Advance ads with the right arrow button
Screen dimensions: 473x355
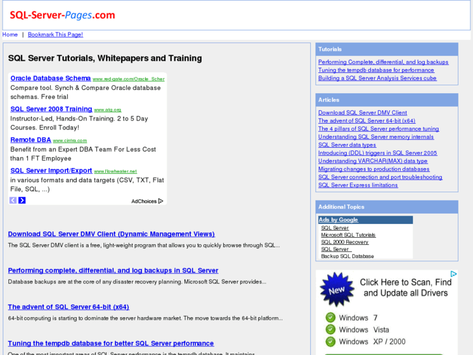(x=22, y=201)
